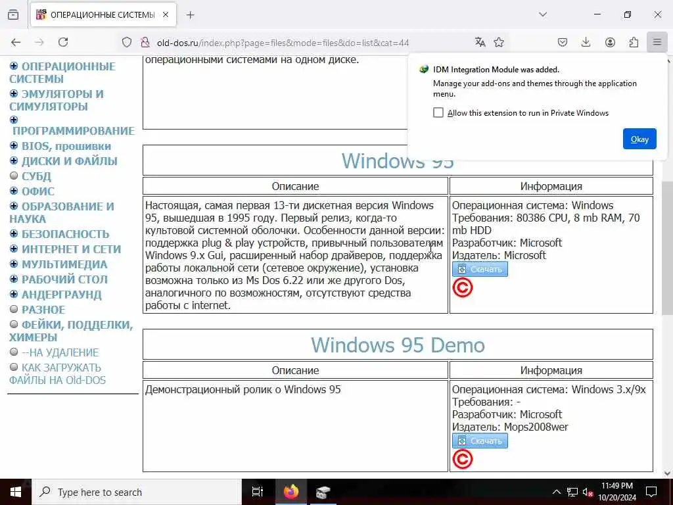Open ФЕЙКИ, ПОДДЕЛКИ, ХИМЕРЫ link
The width and height of the screenshot is (673, 505).
71,331
